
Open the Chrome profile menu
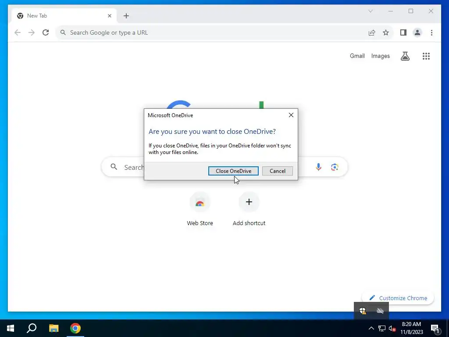[417, 32]
